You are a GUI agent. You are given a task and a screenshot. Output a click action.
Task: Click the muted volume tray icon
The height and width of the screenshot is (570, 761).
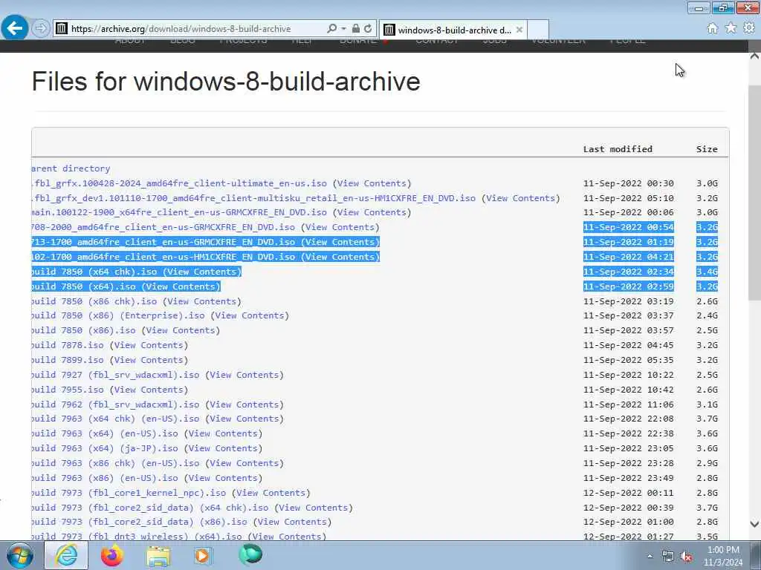[x=686, y=557]
